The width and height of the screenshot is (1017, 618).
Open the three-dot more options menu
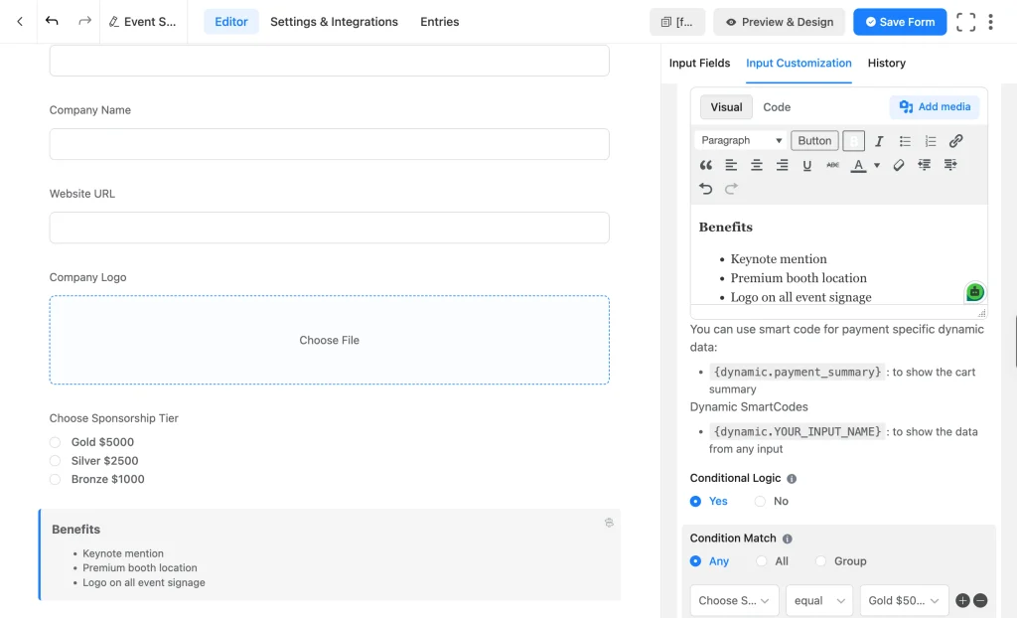990,22
